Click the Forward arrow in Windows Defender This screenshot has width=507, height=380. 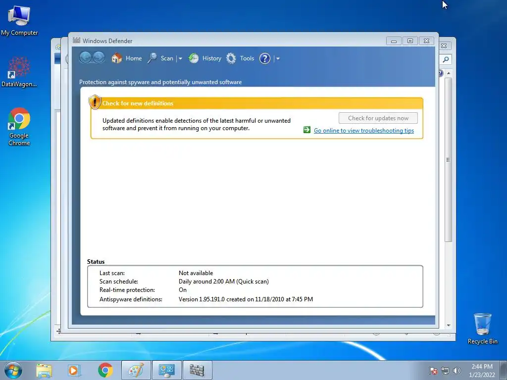[x=99, y=57]
